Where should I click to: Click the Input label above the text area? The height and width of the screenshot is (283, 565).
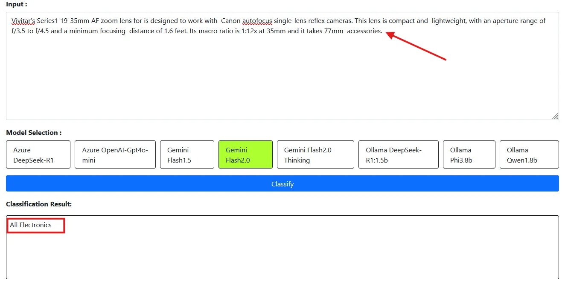(x=13, y=4)
